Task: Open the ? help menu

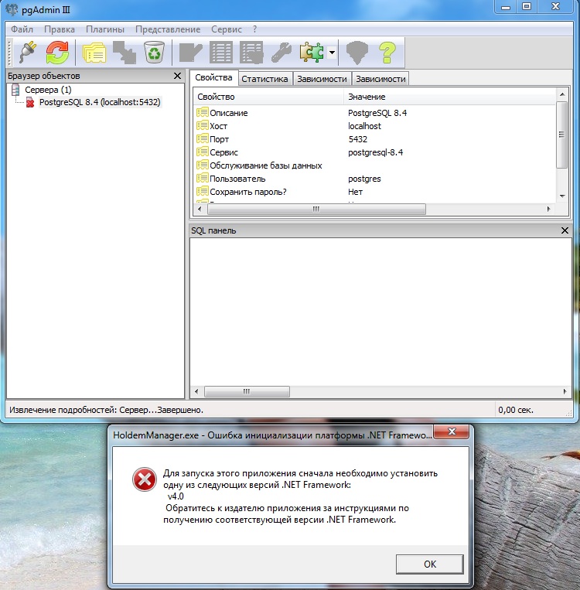Action: pyautogui.click(x=254, y=29)
